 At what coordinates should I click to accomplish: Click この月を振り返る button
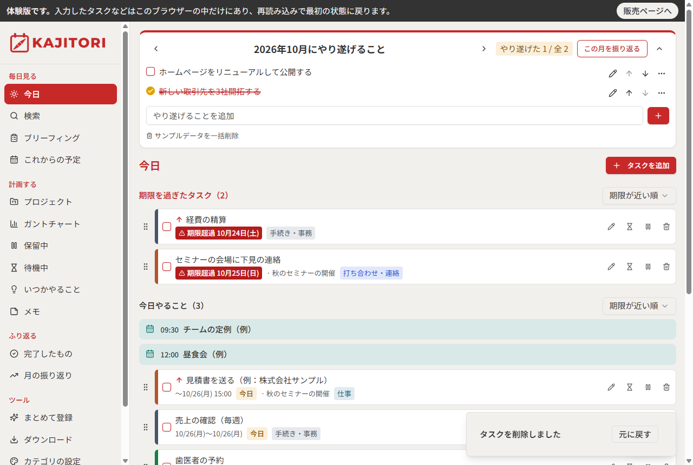point(612,49)
